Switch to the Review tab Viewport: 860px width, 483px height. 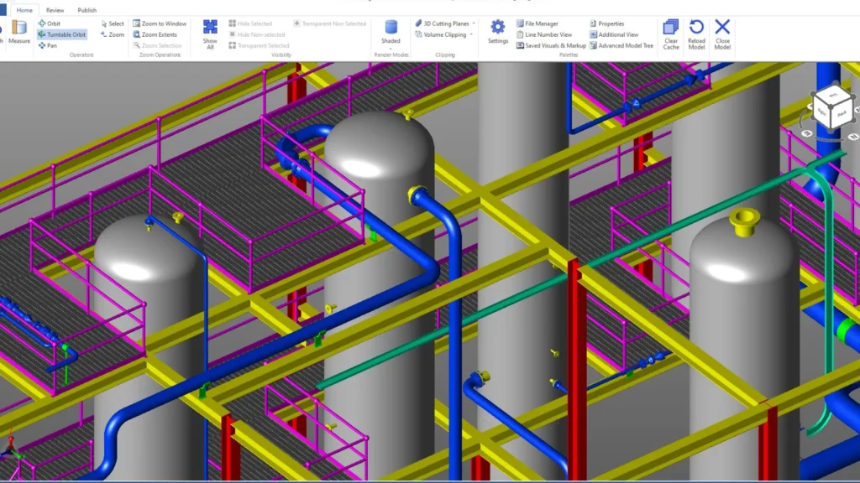click(55, 10)
